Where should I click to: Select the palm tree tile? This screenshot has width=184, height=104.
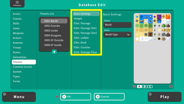tap(155, 34)
